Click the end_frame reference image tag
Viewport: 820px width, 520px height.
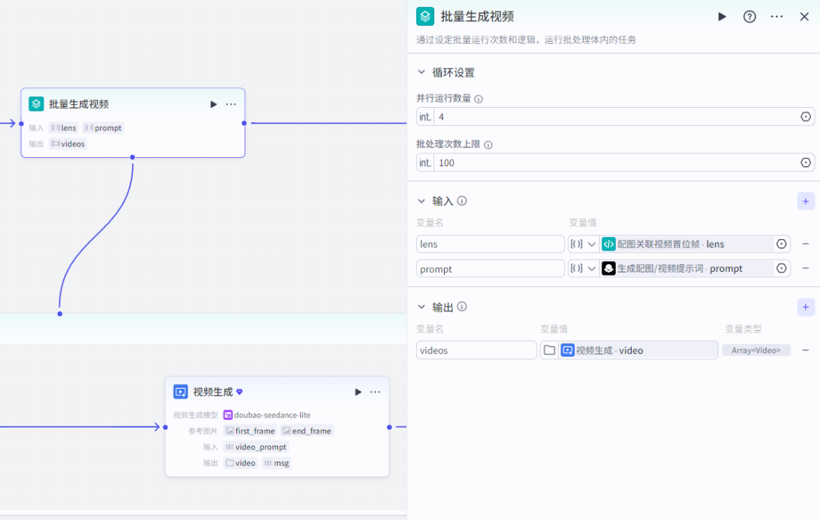click(x=307, y=431)
